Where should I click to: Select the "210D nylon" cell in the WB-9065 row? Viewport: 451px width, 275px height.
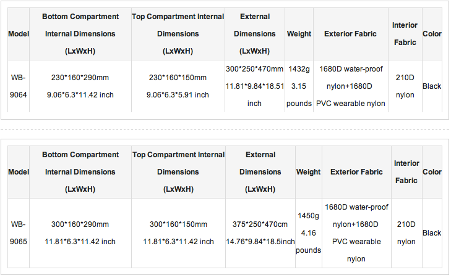pos(406,233)
